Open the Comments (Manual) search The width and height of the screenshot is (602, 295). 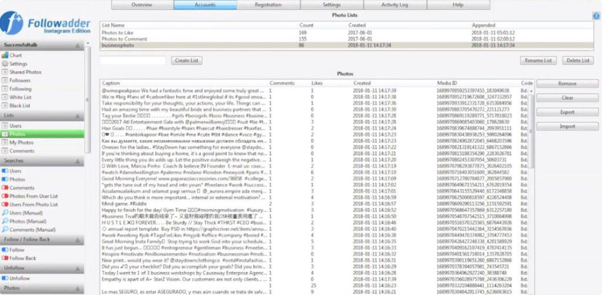pyautogui.click(x=29, y=230)
